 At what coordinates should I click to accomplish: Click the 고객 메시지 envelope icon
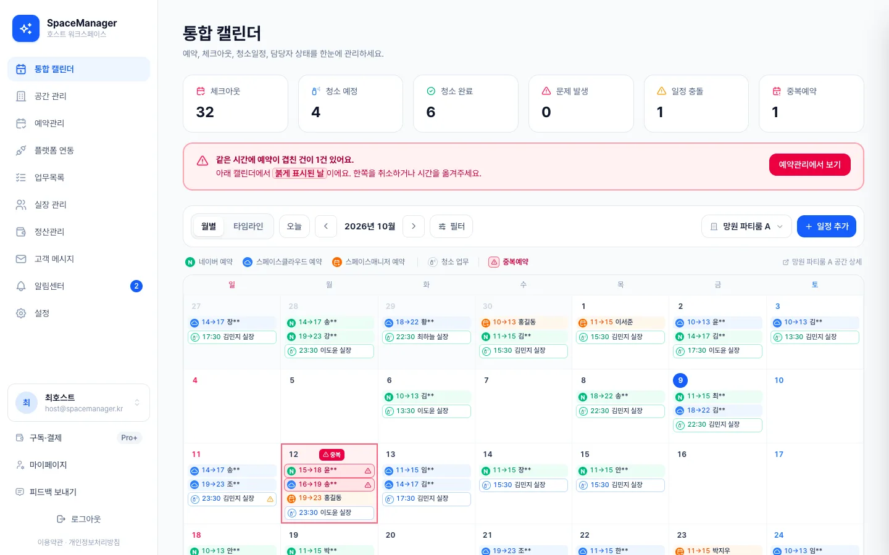click(21, 259)
